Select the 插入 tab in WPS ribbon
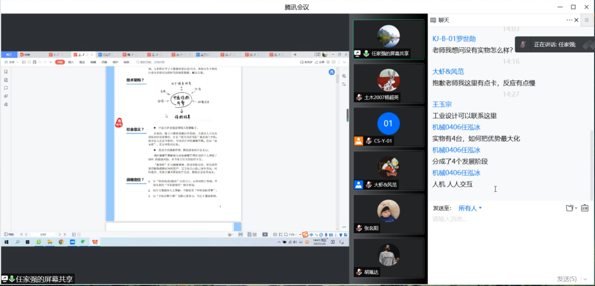The width and height of the screenshot is (595, 286). click(x=71, y=62)
